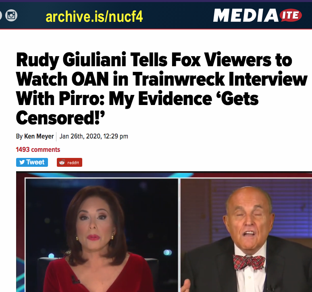312x292 pixels.
Task: Click the Reddit alien icon
Action: (62, 162)
